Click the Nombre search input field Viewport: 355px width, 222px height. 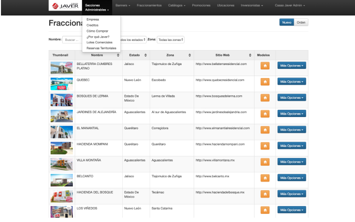(x=72, y=39)
